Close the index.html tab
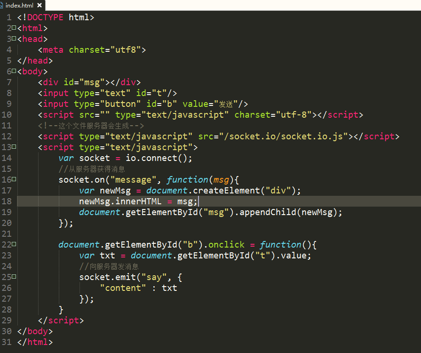The image size is (421, 353). 40,6
